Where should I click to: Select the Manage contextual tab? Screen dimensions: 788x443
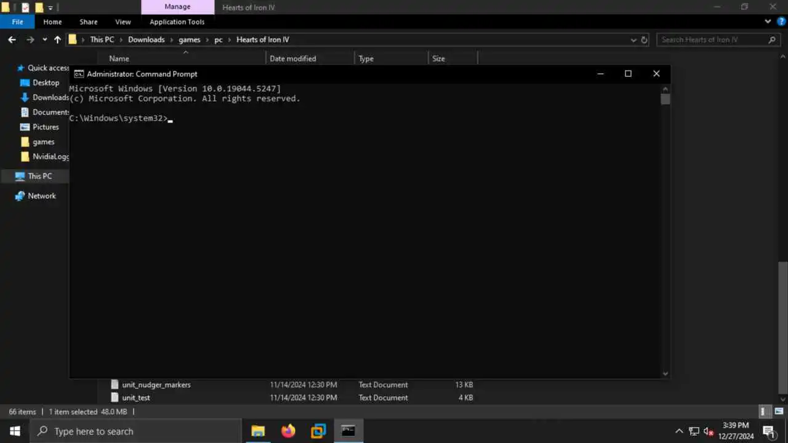(x=177, y=7)
